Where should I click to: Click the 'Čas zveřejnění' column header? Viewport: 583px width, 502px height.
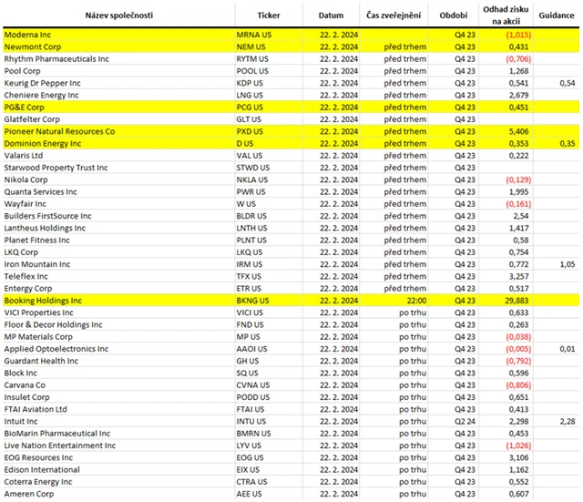[x=394, y=16]
